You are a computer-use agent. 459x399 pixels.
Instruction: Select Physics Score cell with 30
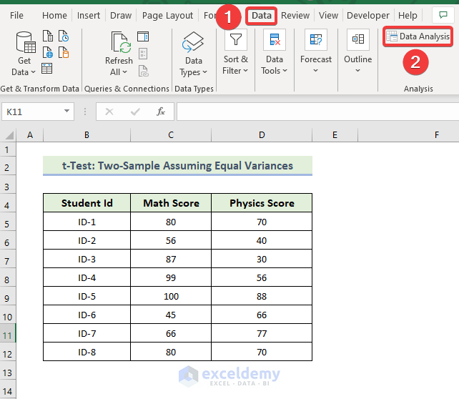(262, 259)
